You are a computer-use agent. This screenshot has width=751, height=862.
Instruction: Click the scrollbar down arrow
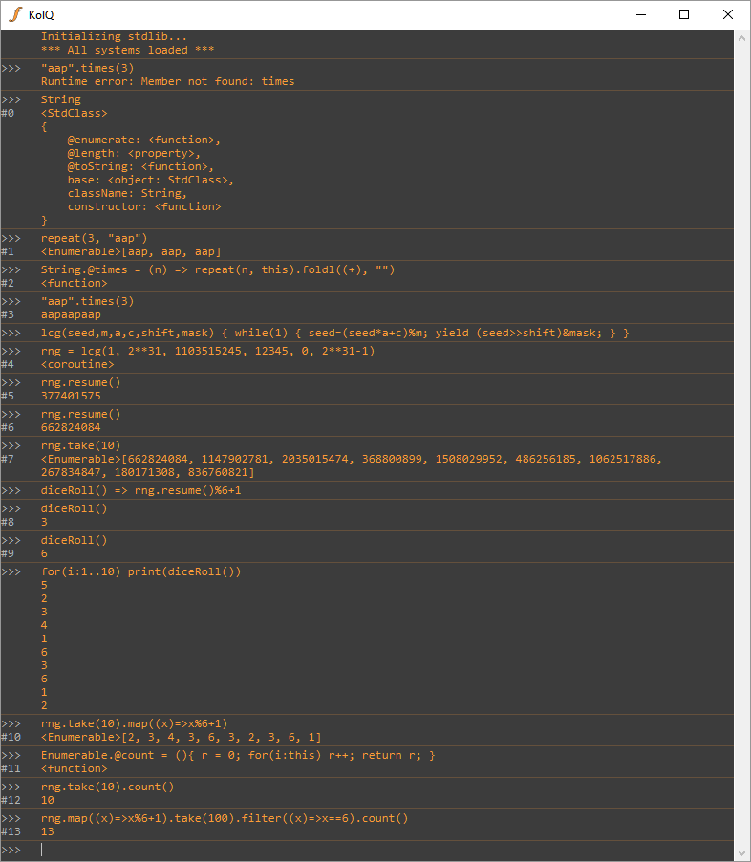741,853
